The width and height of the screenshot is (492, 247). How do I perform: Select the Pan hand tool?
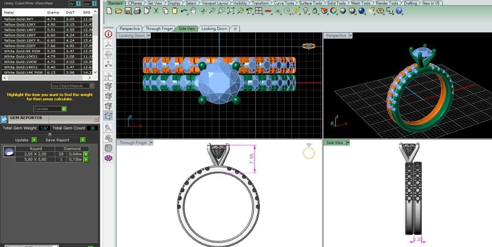click(193, 11)
